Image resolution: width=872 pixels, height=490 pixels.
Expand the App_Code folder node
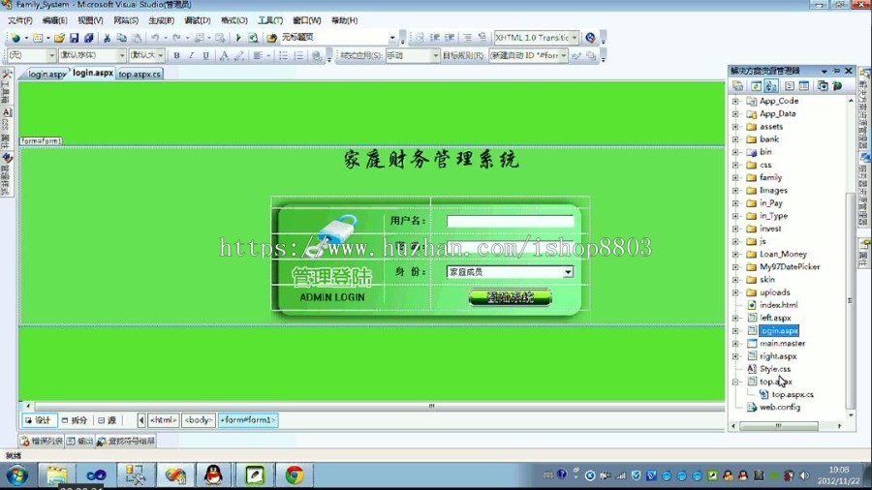click(x=735, y=101)
